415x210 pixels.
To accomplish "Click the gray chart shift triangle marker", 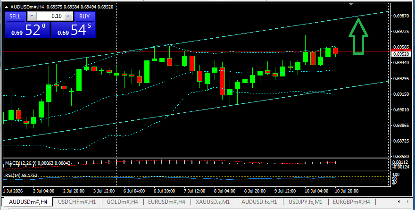I will [x=351, y=4].
